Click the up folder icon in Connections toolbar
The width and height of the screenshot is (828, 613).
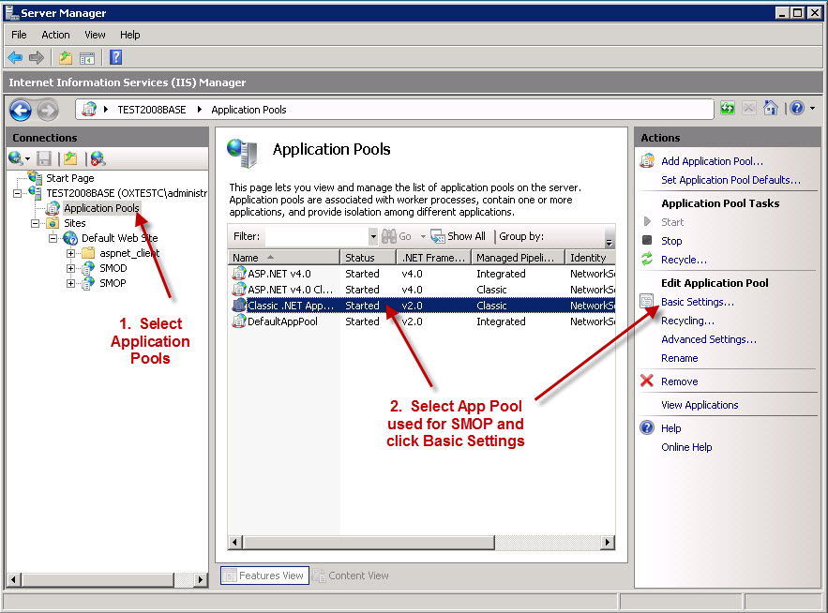pos(70,158)
